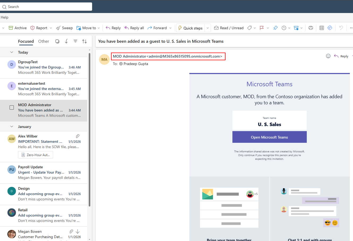Open the more options ellipsis in toolbar

[351, 28]
